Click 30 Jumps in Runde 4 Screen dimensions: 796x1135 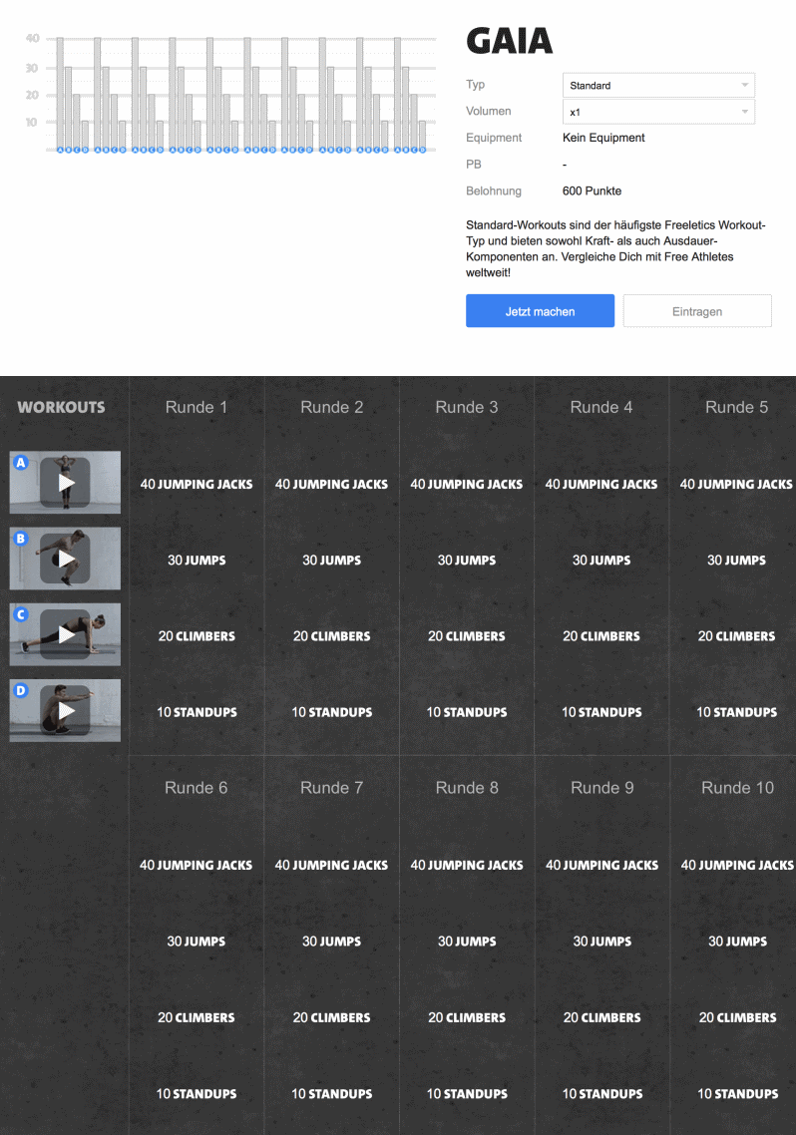601,561
